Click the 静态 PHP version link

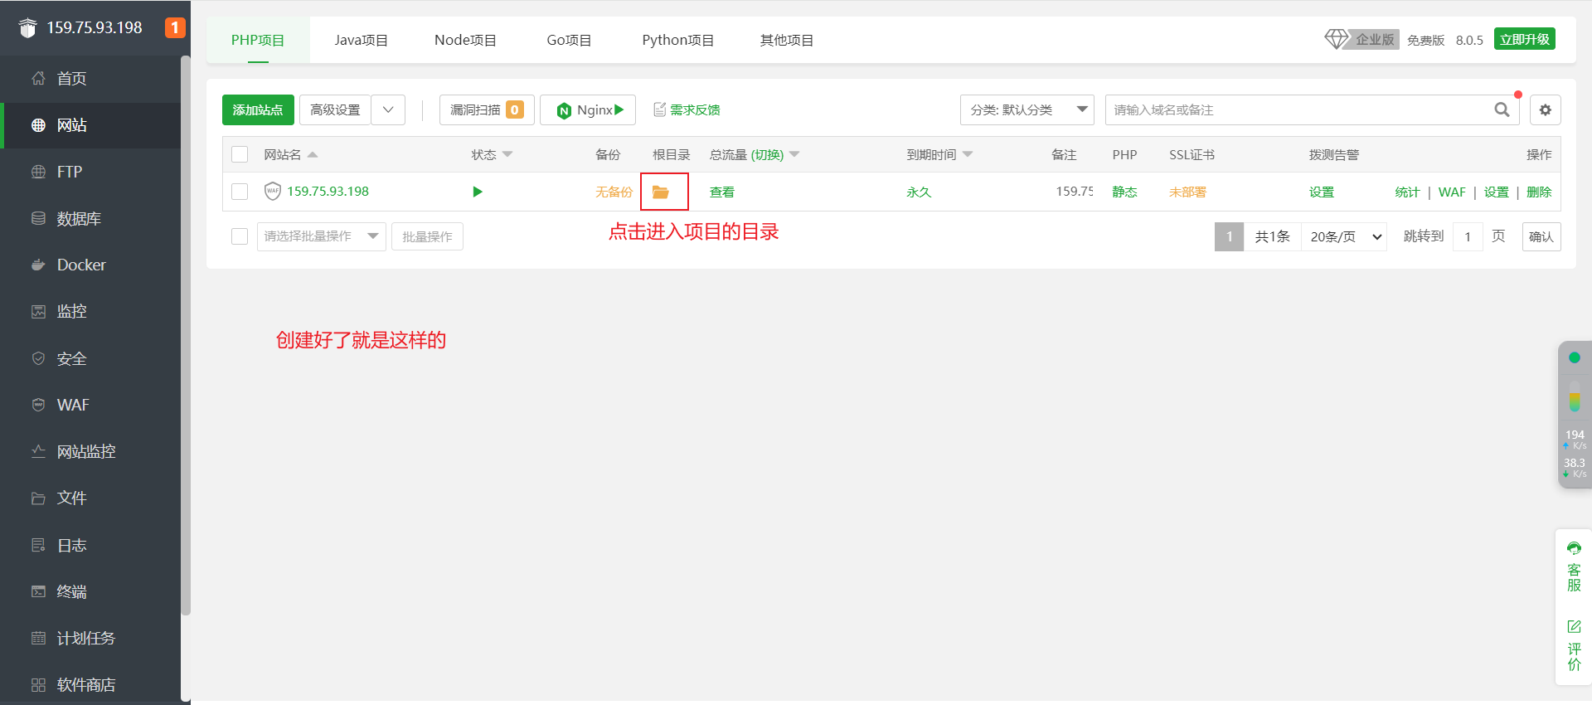point(1124,192)
